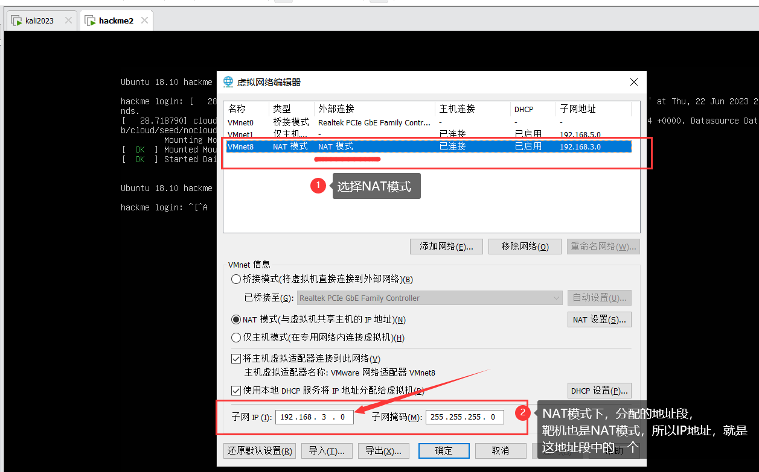Close the hackme2 tab
759x472 pixels.
coord(144,20)
